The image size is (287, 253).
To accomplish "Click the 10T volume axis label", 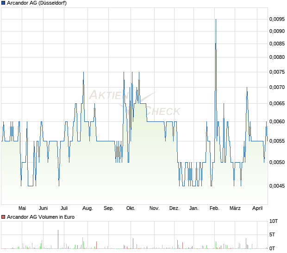I will click(x=274, y=221).
